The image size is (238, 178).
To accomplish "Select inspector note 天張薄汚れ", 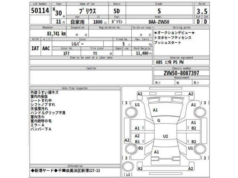I will pos(39,109).
